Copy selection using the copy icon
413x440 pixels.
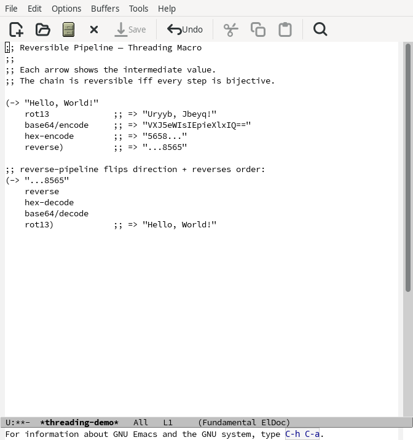click(258, 29)
